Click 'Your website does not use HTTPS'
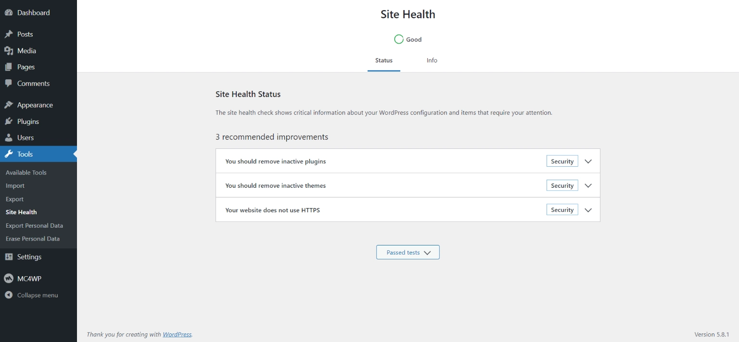The width and height of the screenshot is (739, 342). [273, 210]
